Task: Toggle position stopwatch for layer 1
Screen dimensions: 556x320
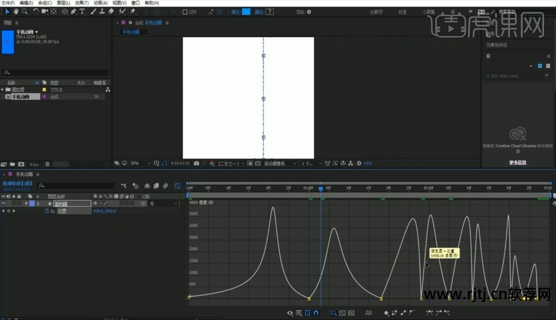Action: [x=47, y=211]
